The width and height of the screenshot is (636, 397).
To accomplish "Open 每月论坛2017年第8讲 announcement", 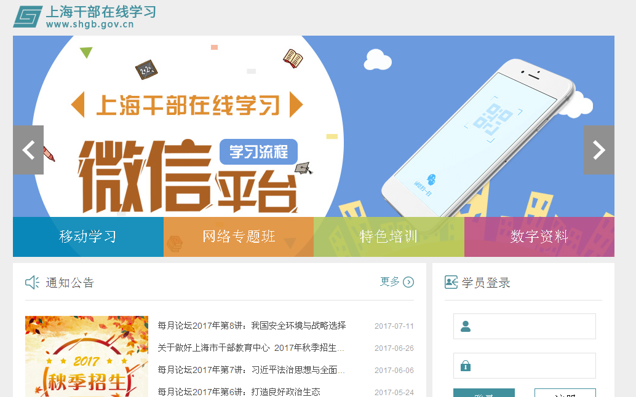I will tap(252, 326).
